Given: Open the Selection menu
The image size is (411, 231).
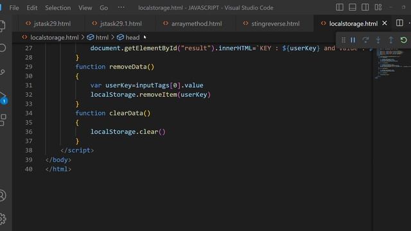Looking at the screenshot, I should pyautogui.click(x=58, y=8).
